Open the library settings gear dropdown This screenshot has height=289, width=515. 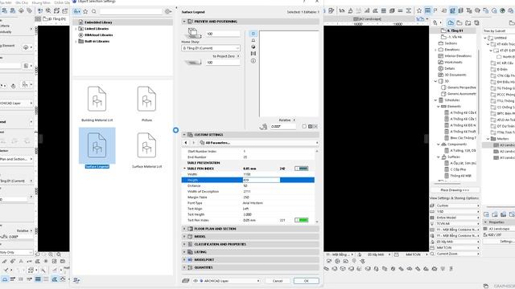tap(168, 11)
